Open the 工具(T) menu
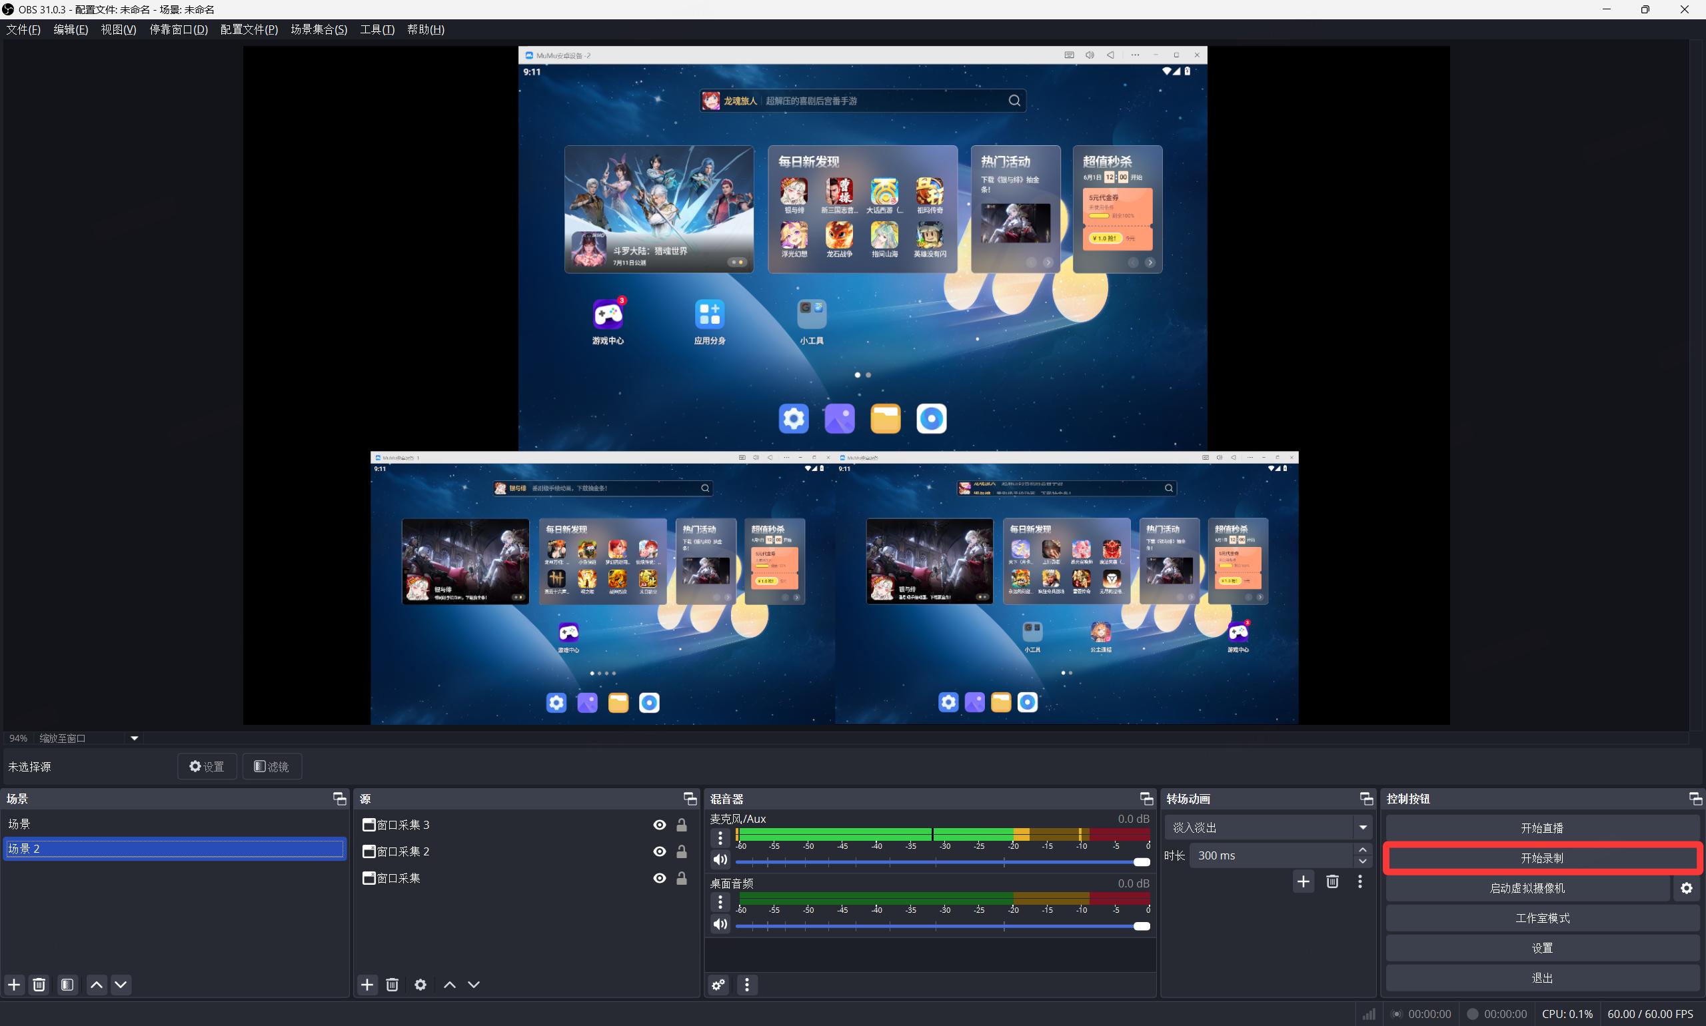The image size is (1706, 1026). (x=377, y=30)
